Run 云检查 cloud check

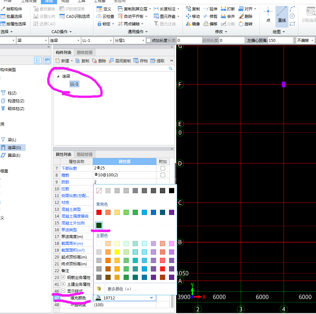click(x=105, y=16)
